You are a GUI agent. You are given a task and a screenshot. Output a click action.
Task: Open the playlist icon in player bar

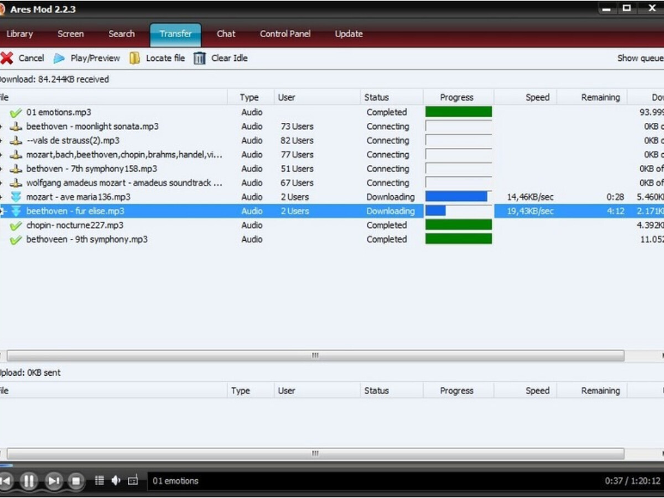pyautogui.click(x=100, y=480)
